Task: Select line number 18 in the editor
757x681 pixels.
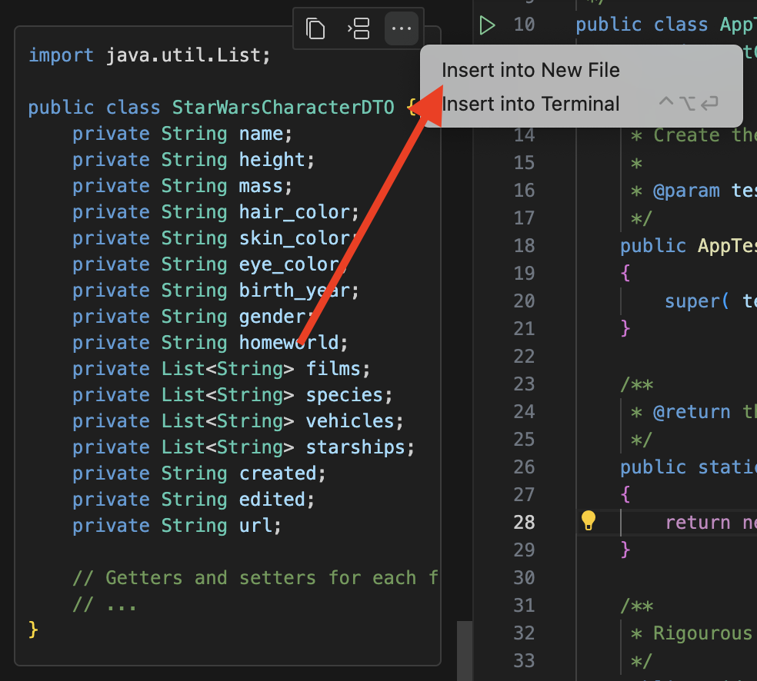Action: click(525, 245)
